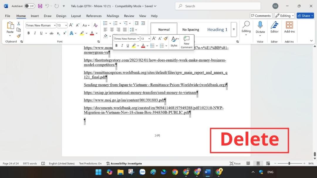Viewport: 317px width, 178px height.
Task: Open the exiap.jp send-money-to-vietnam link
Action: click(140, 93)
